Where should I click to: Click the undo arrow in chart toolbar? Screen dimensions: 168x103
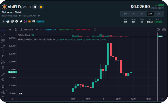[37, 30]
